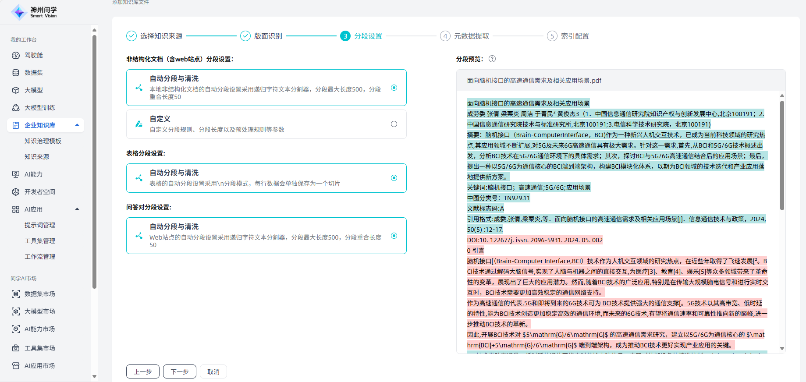806x382 pixels.
Task: Click the DOI line in preview
Action: (x=535, y=240)
